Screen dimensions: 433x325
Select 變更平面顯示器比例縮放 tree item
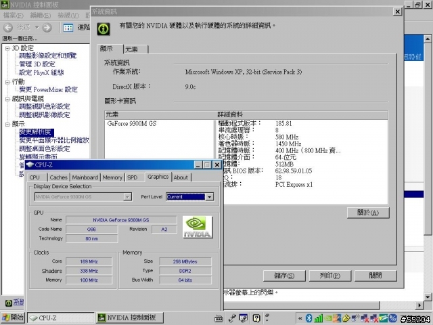coord(54,140)
